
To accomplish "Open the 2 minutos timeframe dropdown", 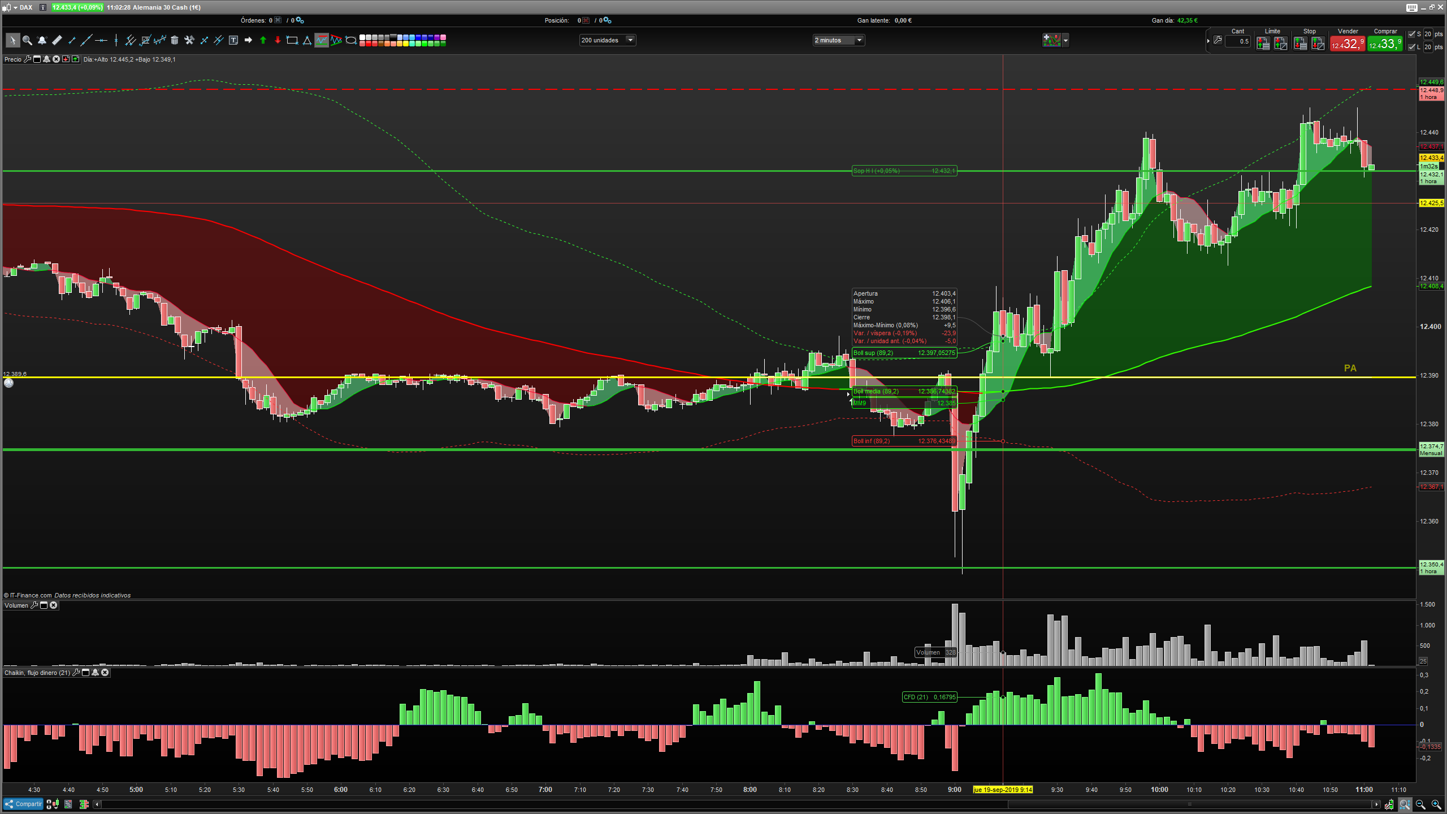I will (x=859, y=40).
